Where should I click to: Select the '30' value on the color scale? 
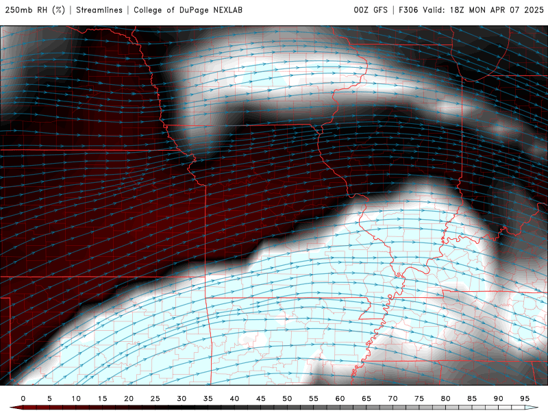pos(182,399)
